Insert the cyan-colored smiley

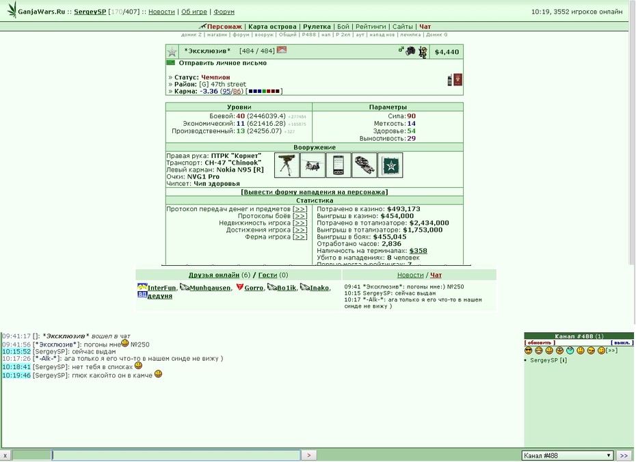[x=570, y=351]
